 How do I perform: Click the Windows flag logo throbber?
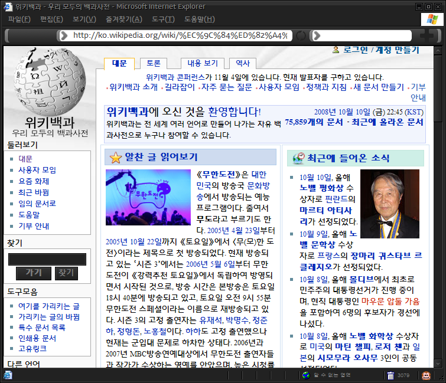coord(432,19)
